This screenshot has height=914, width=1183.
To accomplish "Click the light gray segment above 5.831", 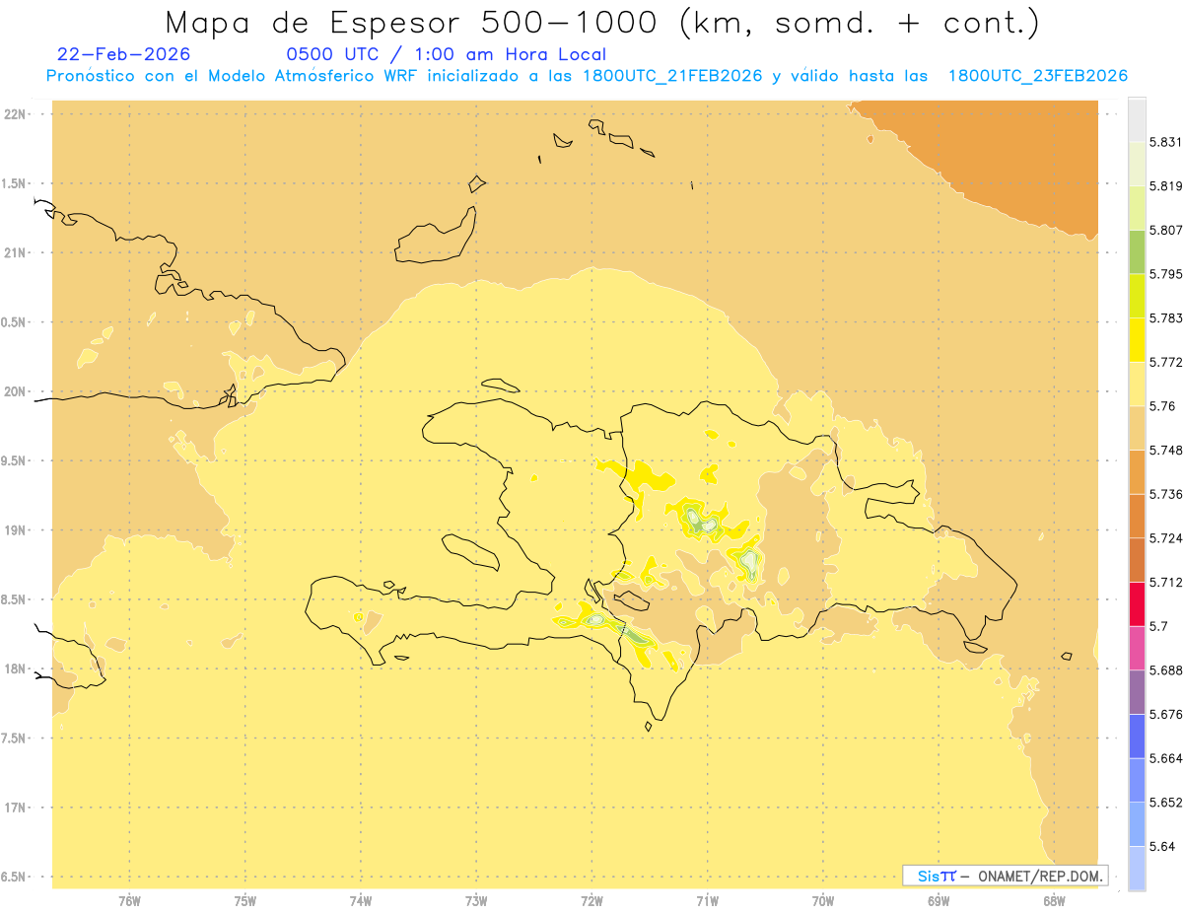I will pos(1137,119).
